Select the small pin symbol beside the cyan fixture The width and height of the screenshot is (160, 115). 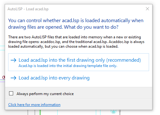(x=120, y=112)
